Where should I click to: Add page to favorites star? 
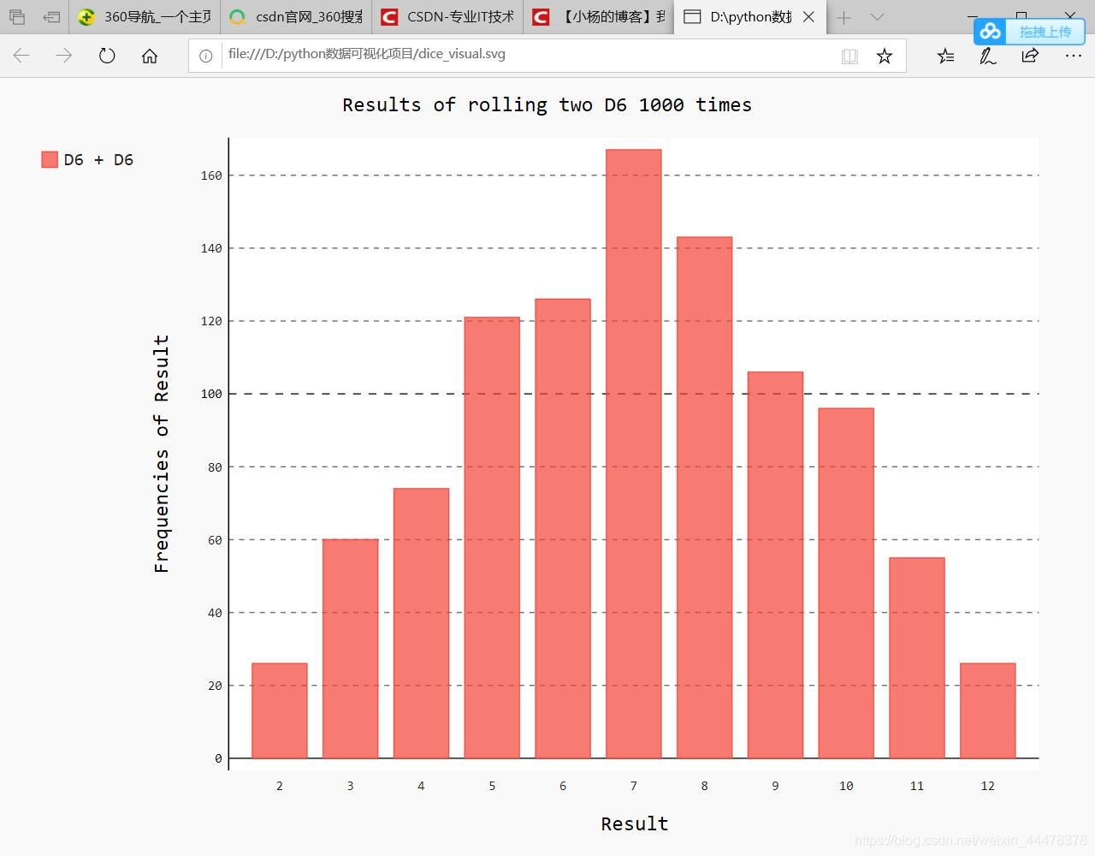click(885, 56)
